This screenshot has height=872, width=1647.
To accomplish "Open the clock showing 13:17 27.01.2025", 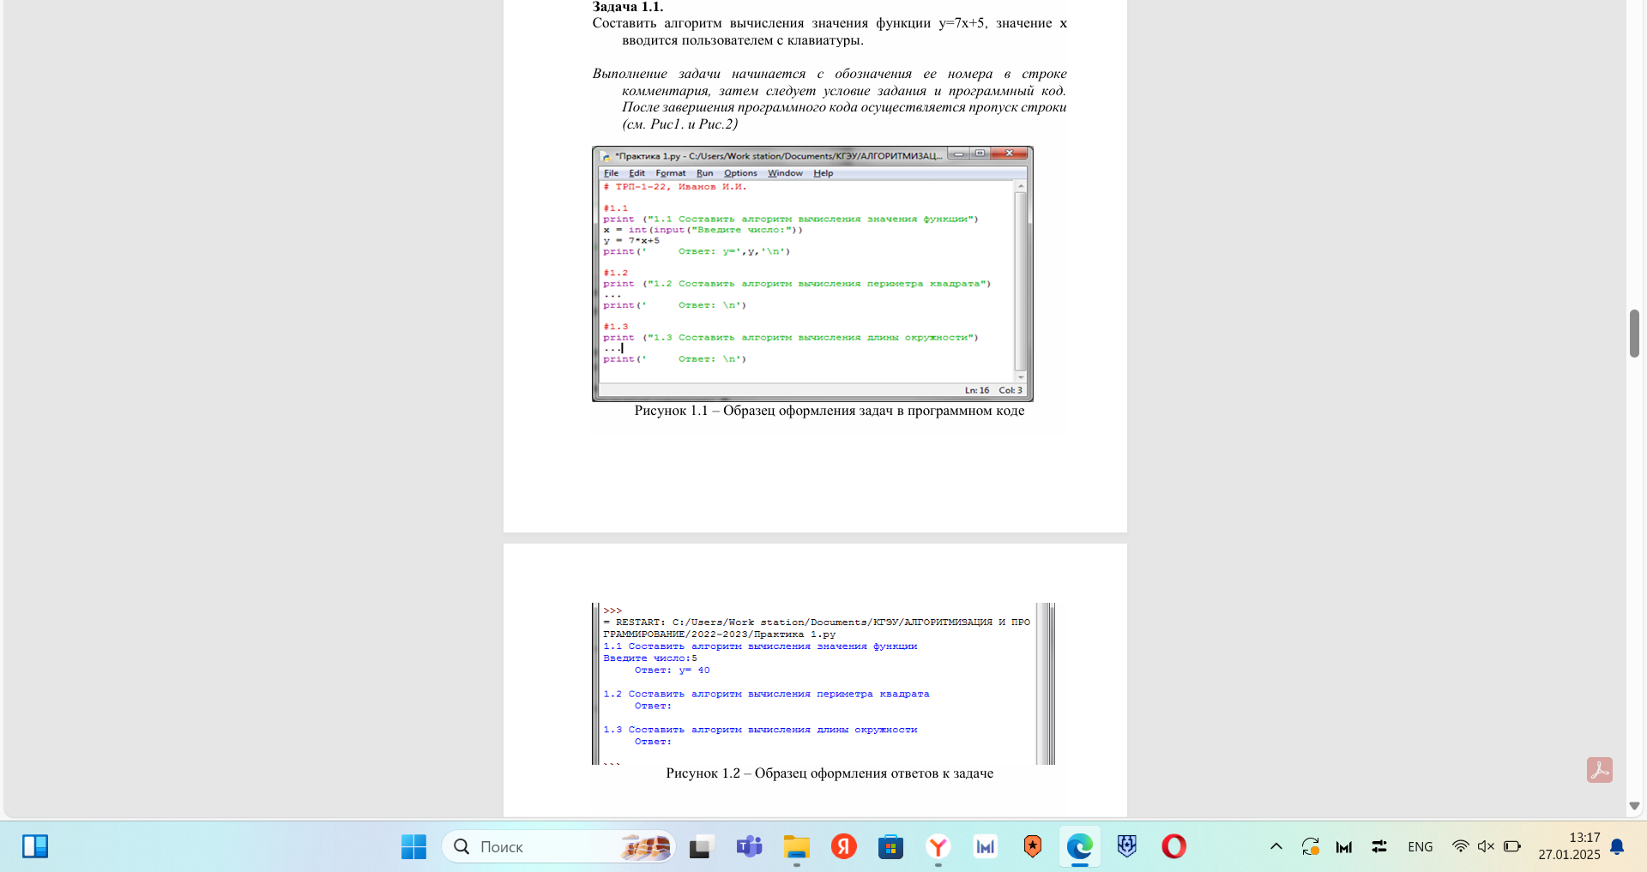I will coord(1569,846).
